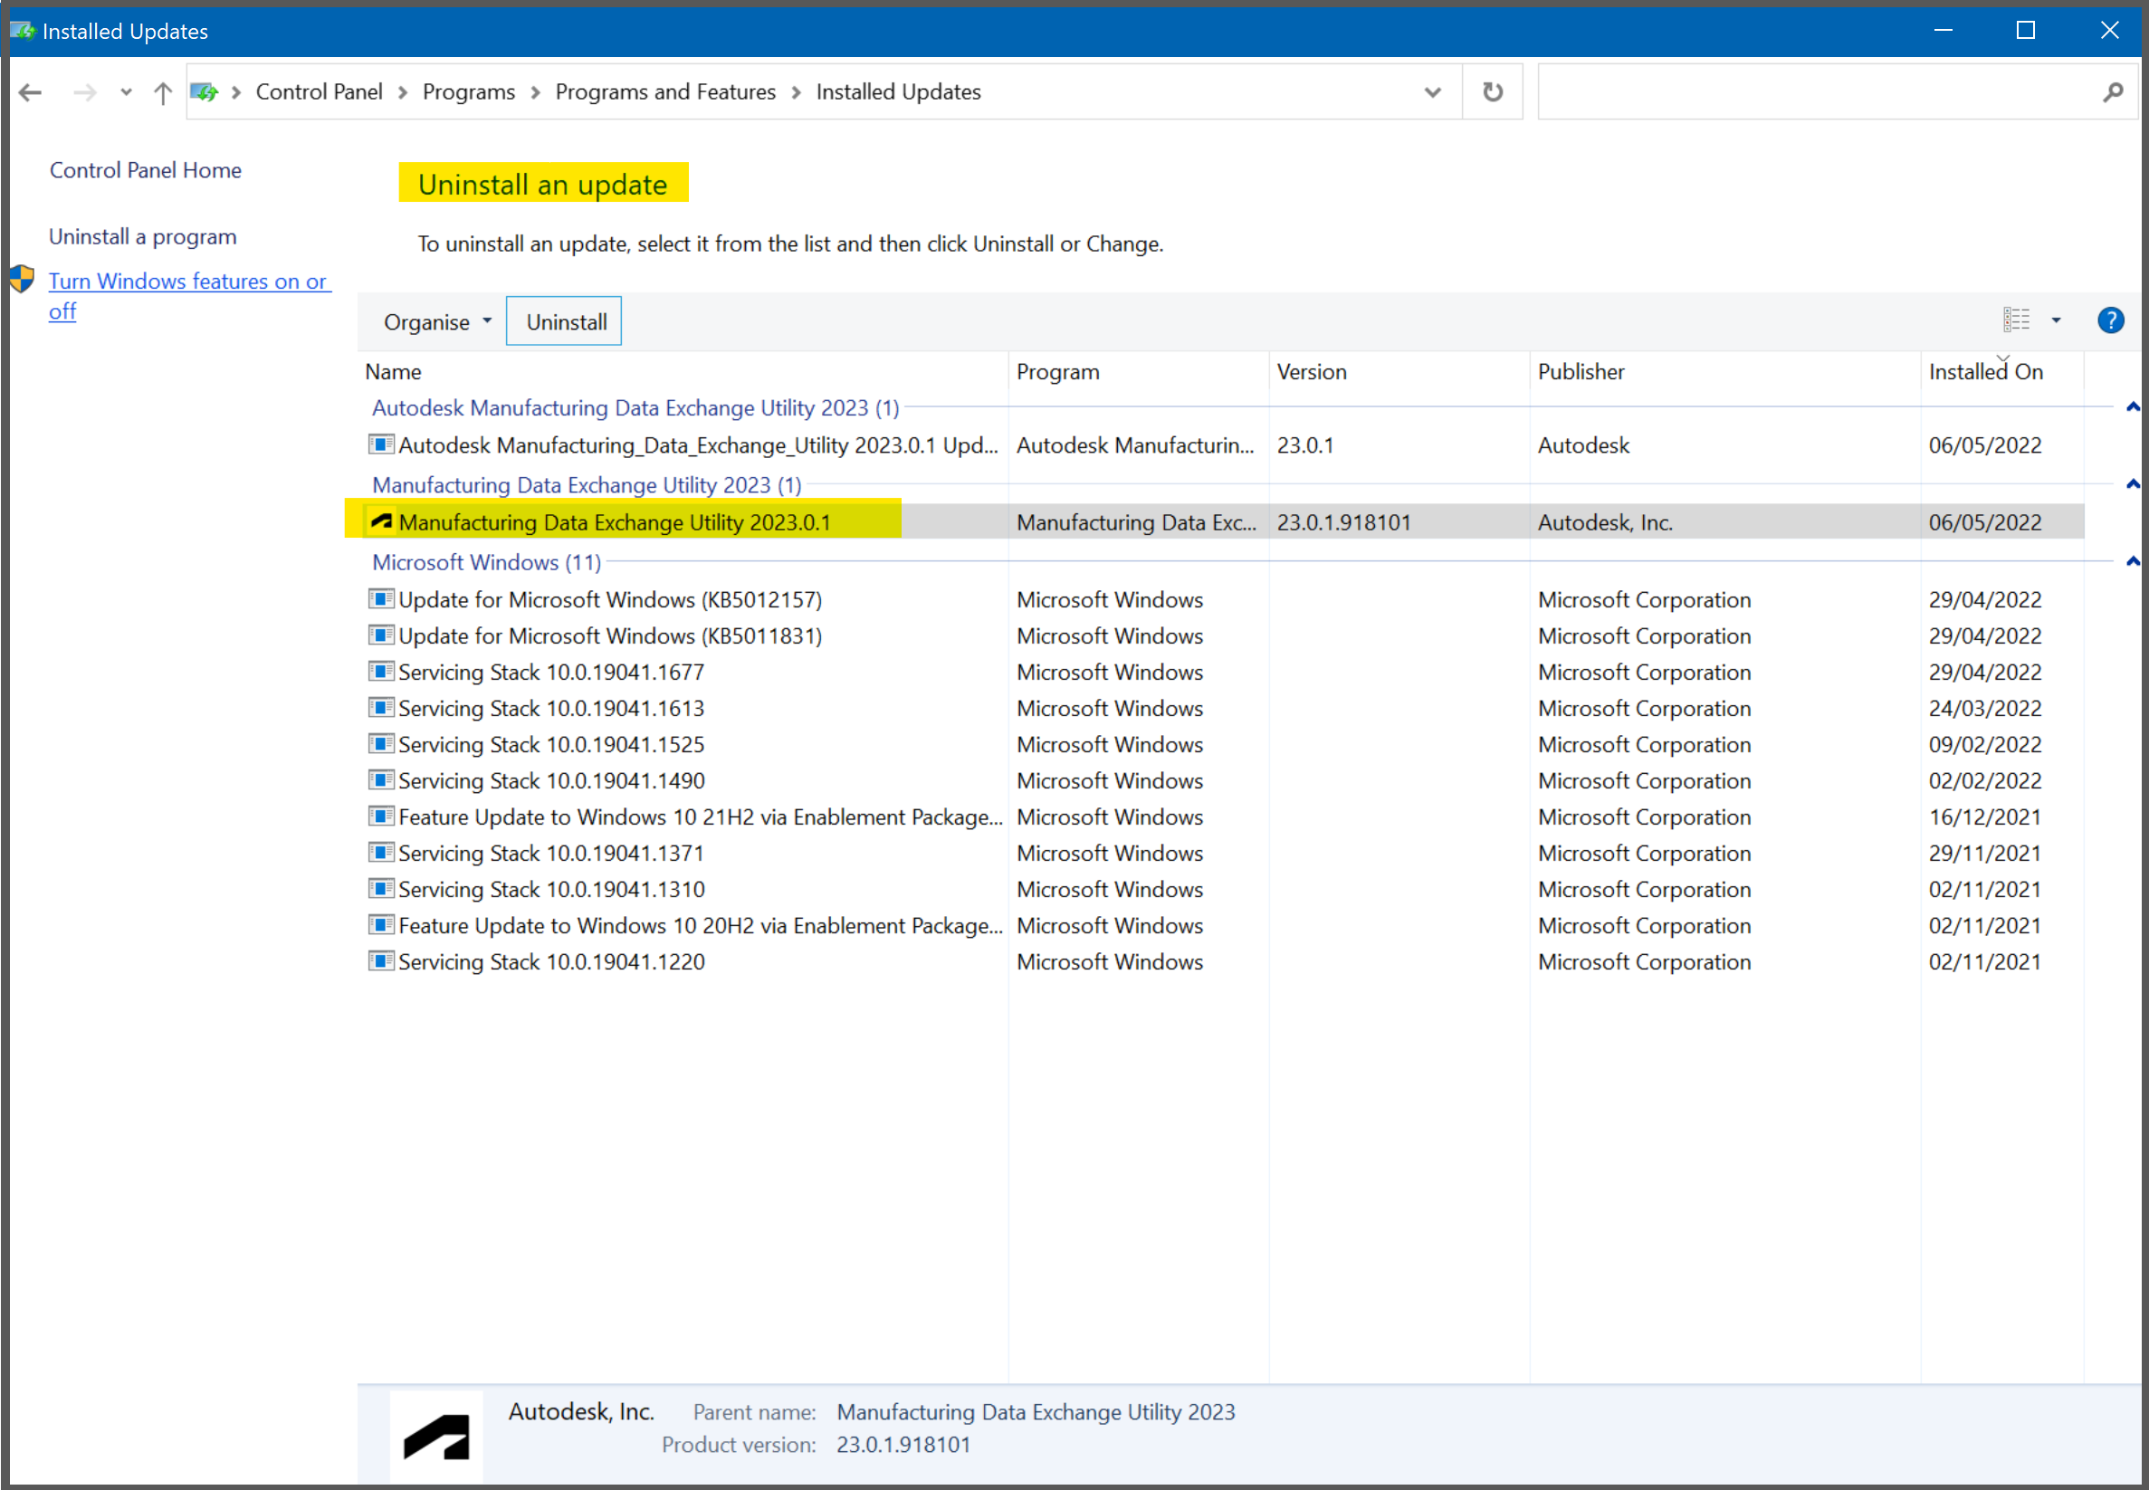The width and height of the screenshot is (2149, 1490).
Task: Select Update for Microsoft Windows (KB5012157)
Action: (1222, 599)
